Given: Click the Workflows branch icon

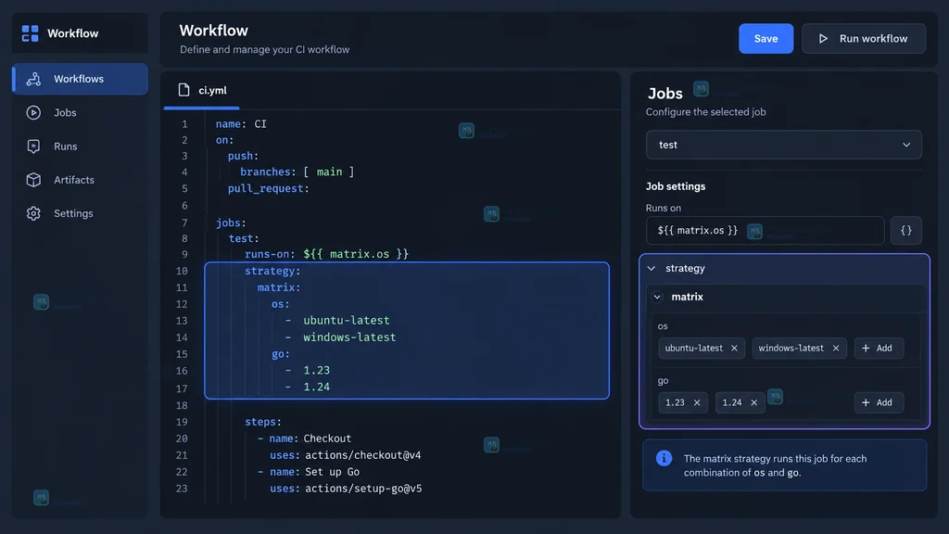Looking at the screenshot, I should coord(33,79).
